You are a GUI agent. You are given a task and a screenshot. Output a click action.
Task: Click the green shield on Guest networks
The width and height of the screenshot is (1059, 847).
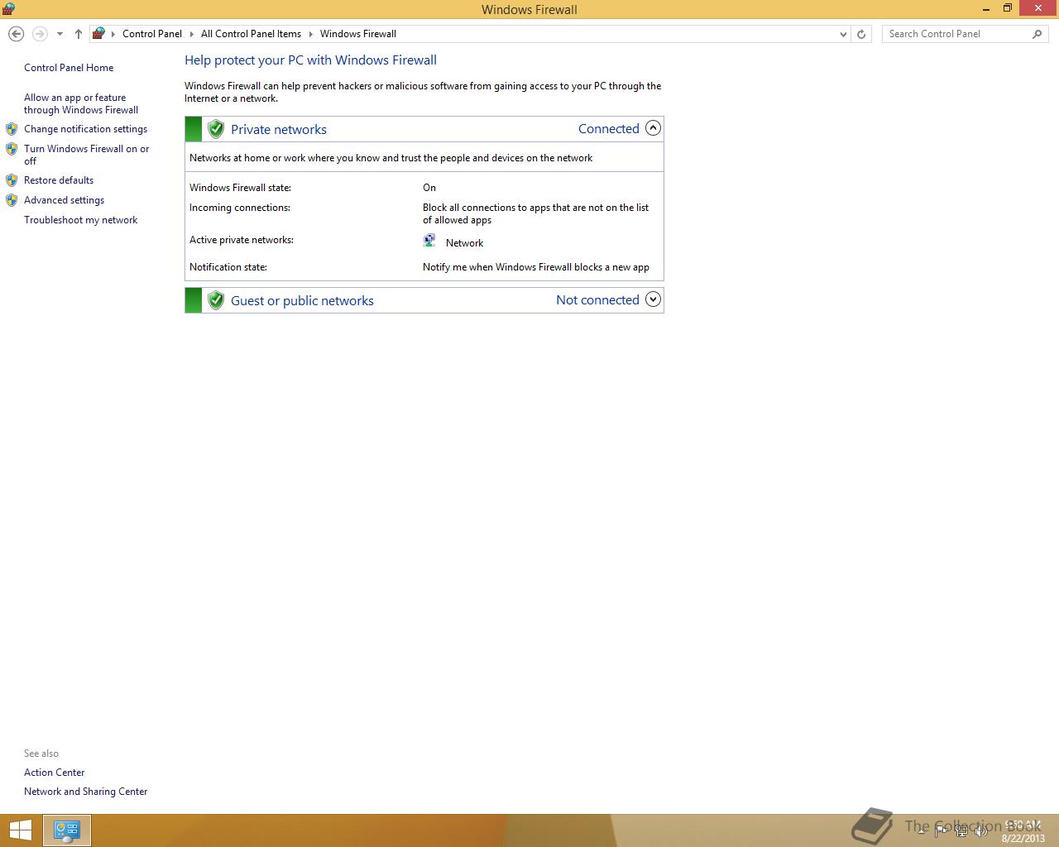pyautogui.click(x=216, y=300)
